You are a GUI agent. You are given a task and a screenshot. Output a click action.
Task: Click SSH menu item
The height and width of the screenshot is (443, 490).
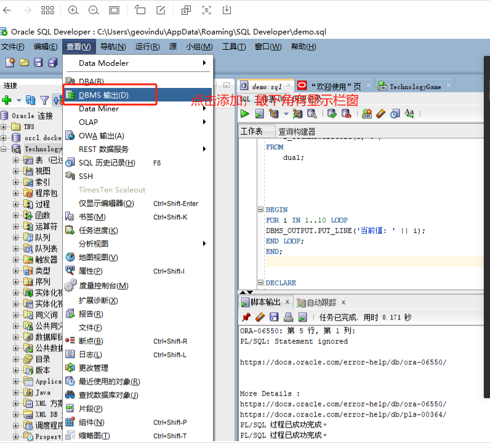[x=138, y=176]
